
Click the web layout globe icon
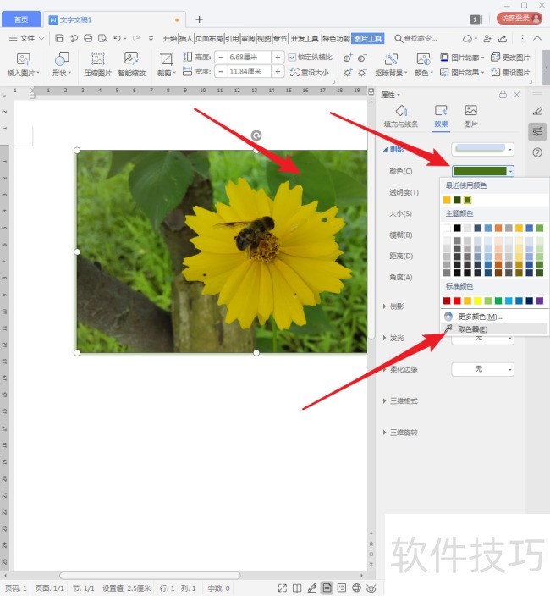click(356, 588)
